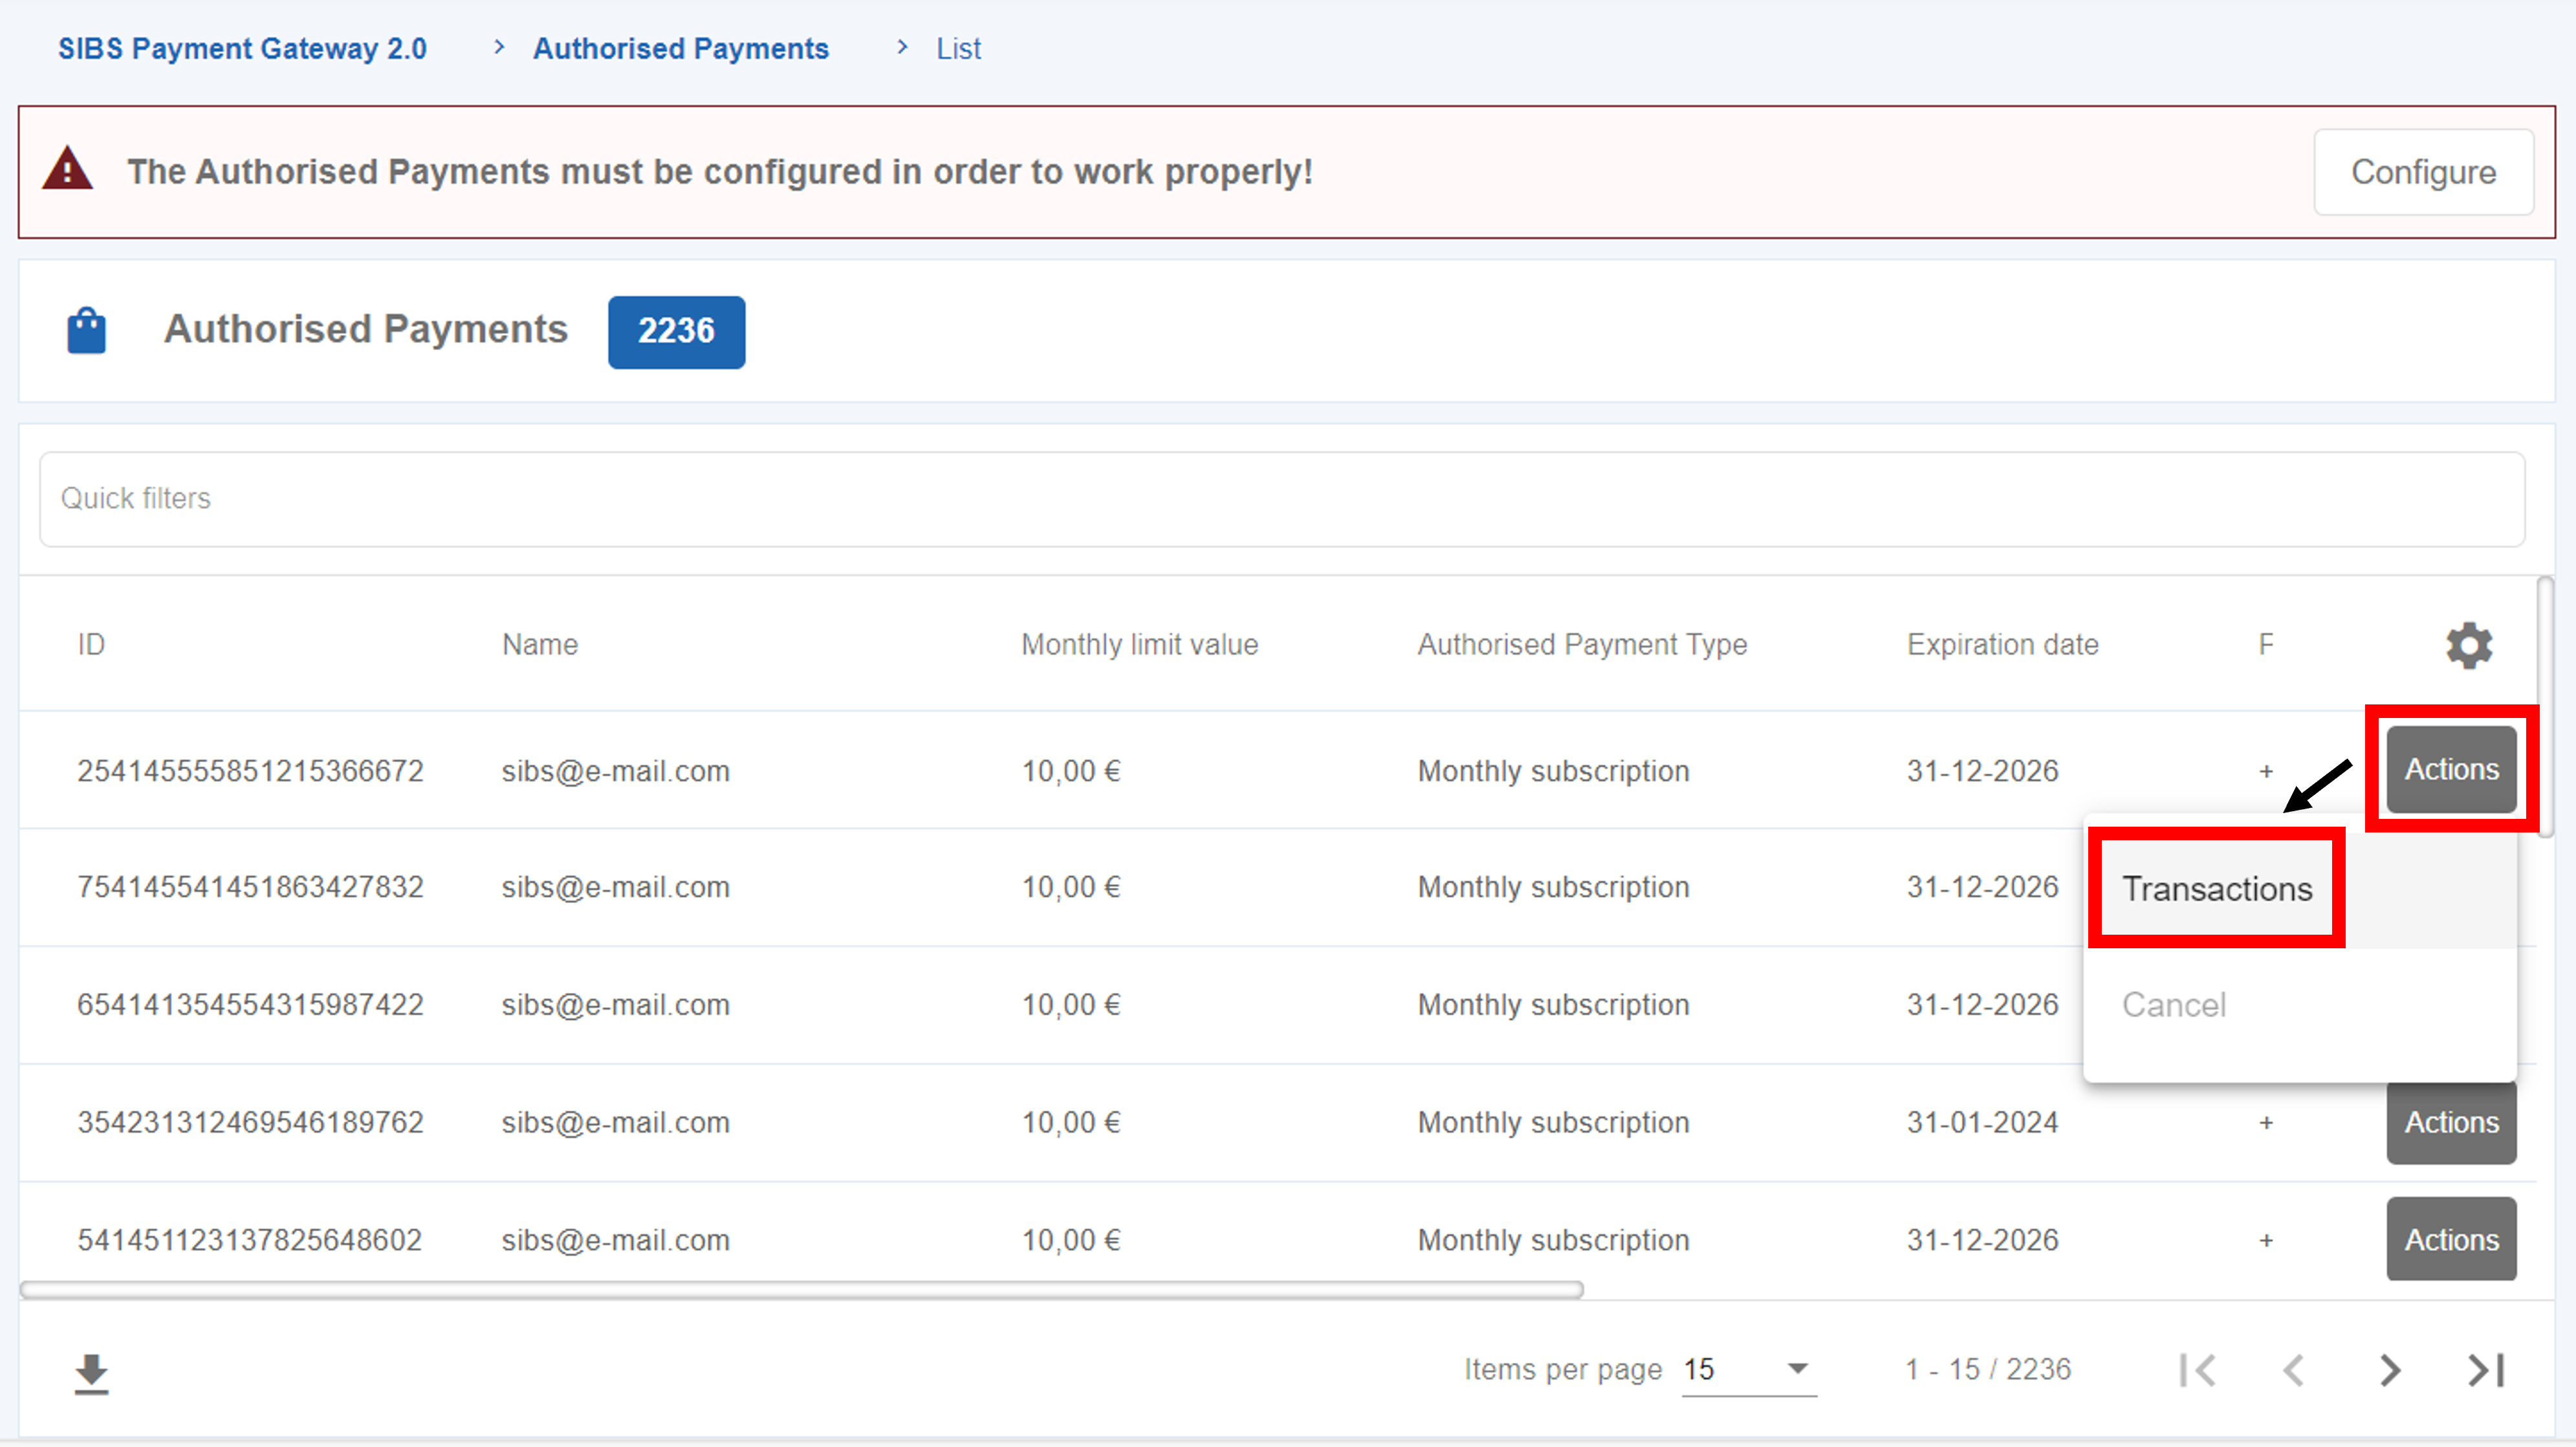The height and width of the screenshot is (1447, 2576).
Task: Click Actions for ID 5414511231378256486​02
Action: [x=2450, y=1239]
